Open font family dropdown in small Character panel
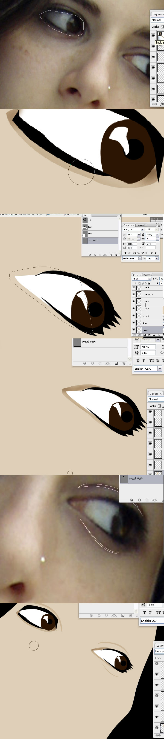Viewport: 164px width, 739px height. click(142, 230)
